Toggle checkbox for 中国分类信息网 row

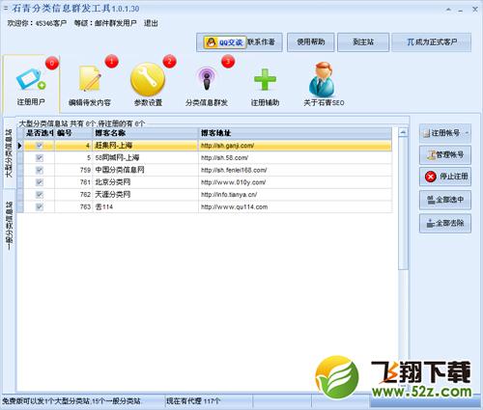tap(40, 170)
